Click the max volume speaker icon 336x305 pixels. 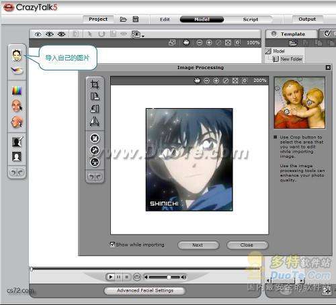183,277
